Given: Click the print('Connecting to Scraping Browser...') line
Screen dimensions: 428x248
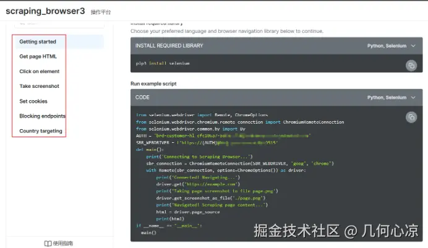Looking at the screenshot, I should point(199,156).
